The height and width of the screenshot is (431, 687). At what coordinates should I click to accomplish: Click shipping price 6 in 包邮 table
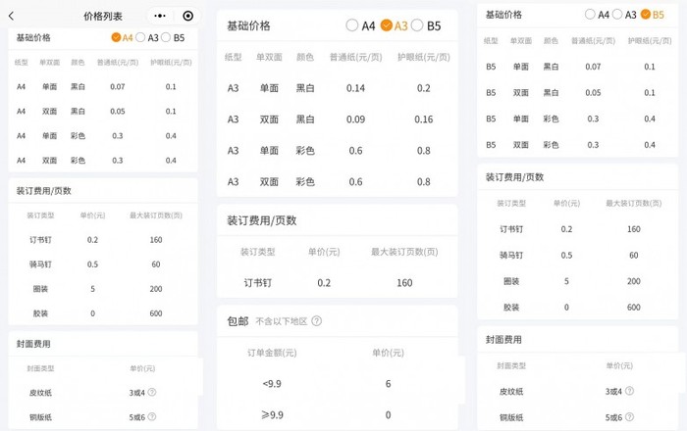(x=388, y=384)
